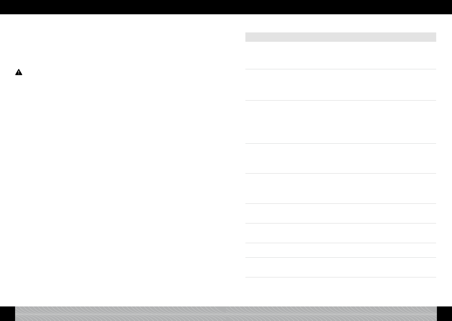This screenshot has height=321, width=452.
Task: Click the white space above the gray table header
Action: click(340, 24)
